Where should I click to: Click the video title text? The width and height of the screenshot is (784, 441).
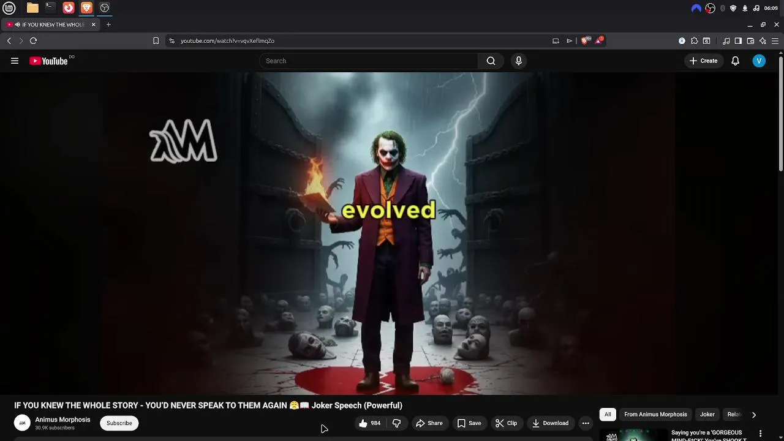click(208, 405)
